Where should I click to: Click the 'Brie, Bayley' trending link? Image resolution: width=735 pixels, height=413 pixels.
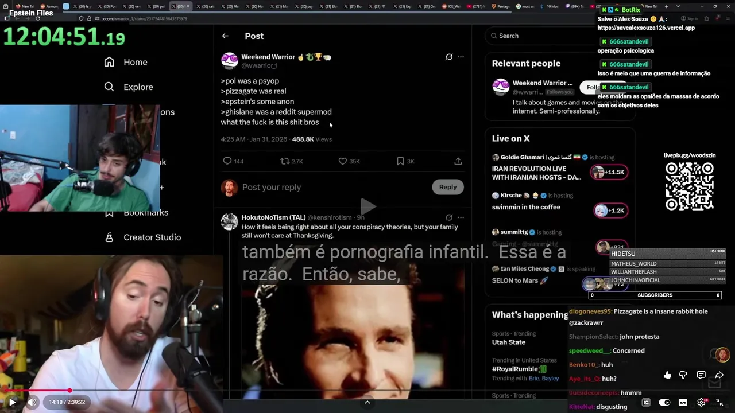[x=544, y=379]
